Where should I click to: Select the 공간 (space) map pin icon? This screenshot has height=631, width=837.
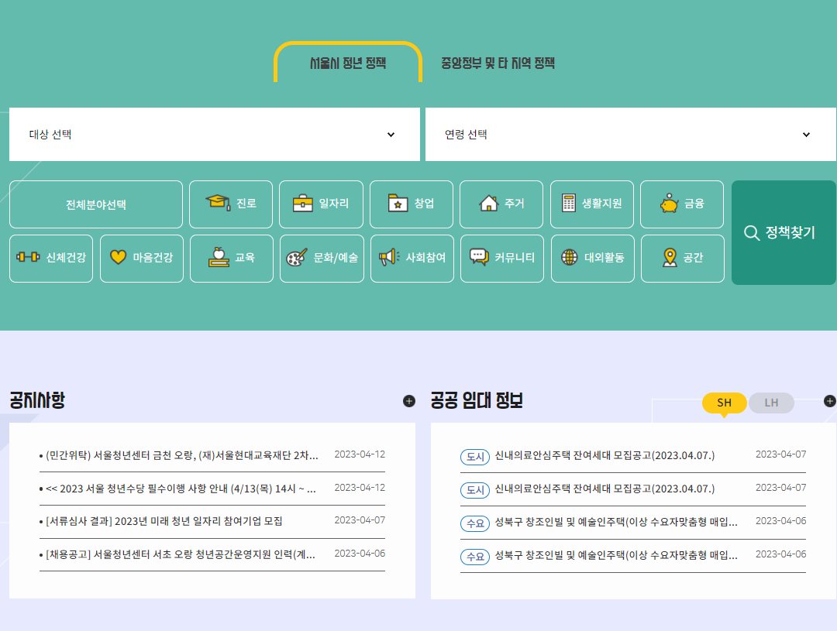click(x=670, y=258)
